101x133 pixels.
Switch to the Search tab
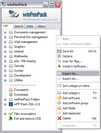[19, 26]
